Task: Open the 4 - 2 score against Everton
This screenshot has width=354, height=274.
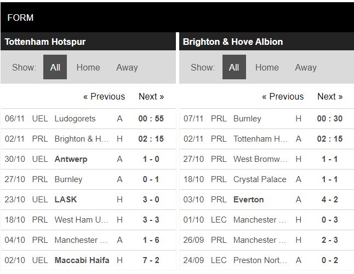Action: click(329, 200)
